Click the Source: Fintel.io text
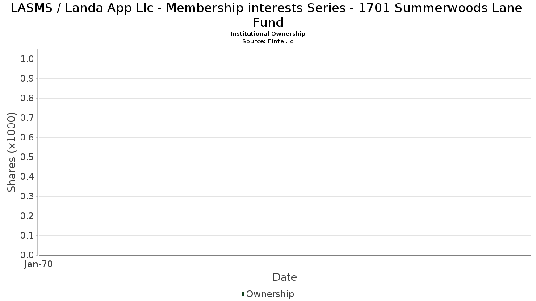 [x=268, y=41]
